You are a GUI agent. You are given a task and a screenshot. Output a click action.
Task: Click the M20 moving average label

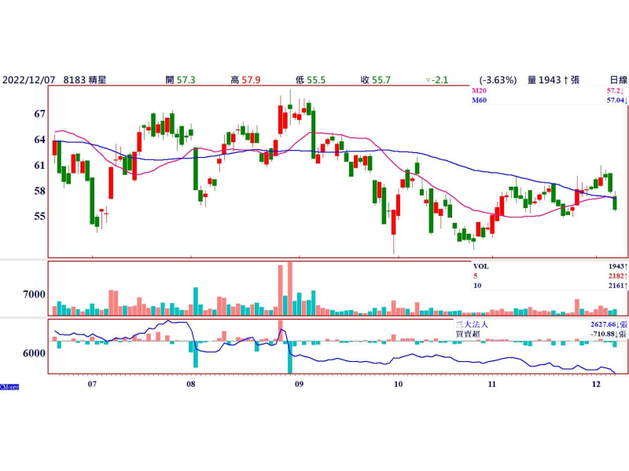coord(479,90)
